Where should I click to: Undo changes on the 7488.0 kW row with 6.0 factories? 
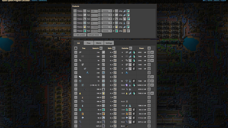[153, 93]
